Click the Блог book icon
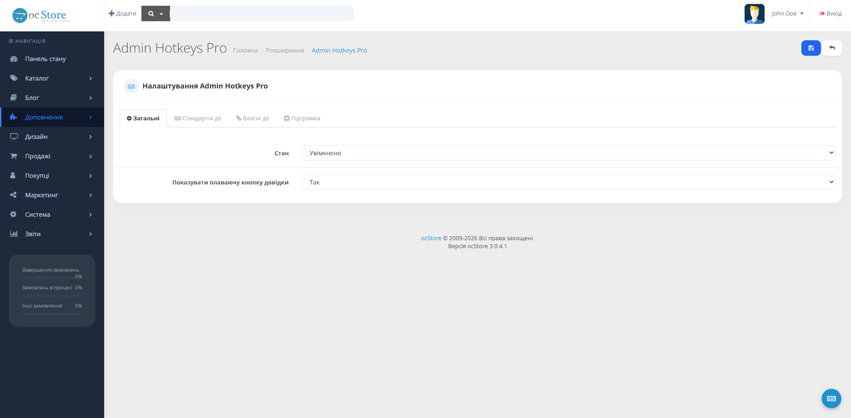851x418 pixels. click(14, 98)
